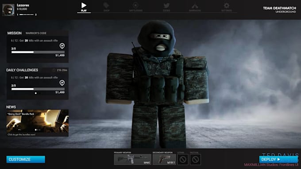Click the Lazorex player avatar

click(8, 10)
